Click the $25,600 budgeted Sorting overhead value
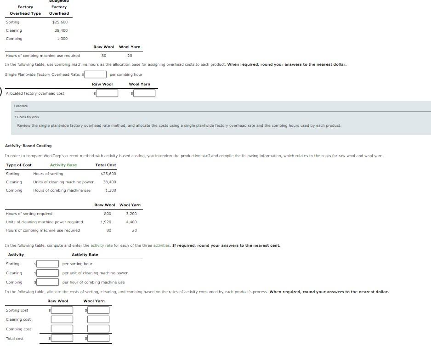Viewport: 431px width, 346px height. (x=60, y=22)
